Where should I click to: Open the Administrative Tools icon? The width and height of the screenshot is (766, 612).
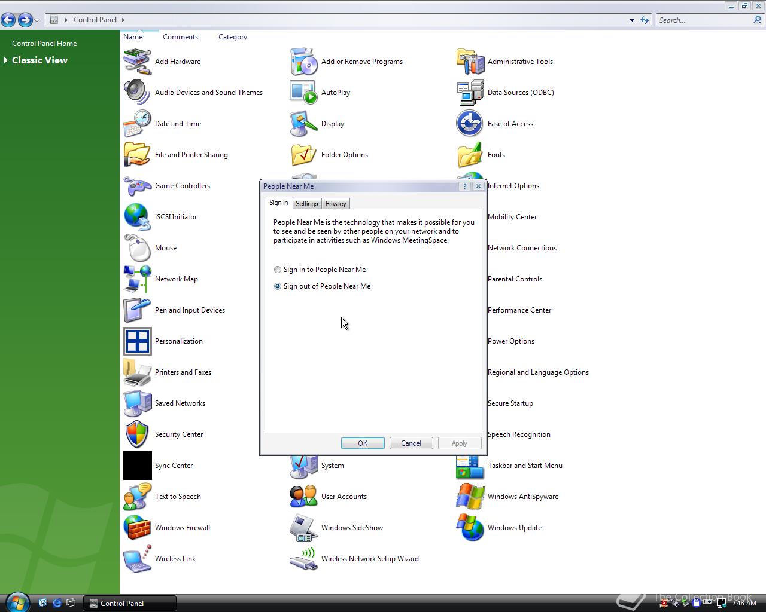470,62
